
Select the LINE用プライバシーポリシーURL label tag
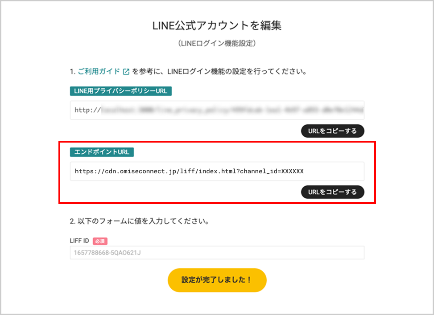pos(121,91)
